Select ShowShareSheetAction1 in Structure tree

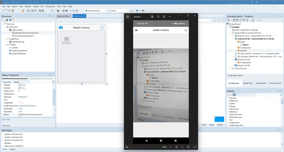point(24,36)
